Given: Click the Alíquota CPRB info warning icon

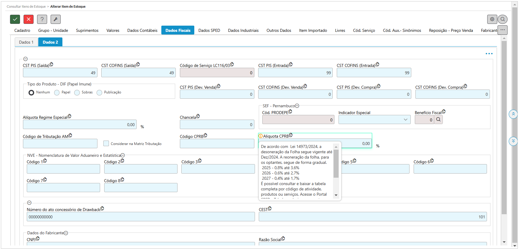Looking at the screenshot, I should (x=261, y=136).
